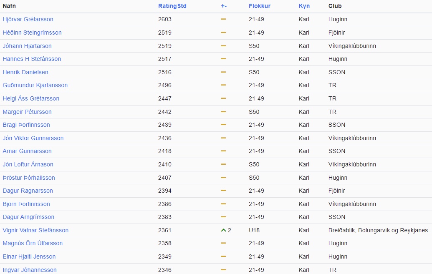This screenshot has width=432, height=274.
Task: Open Vignir Vatnar Stefánsson's player page
Action: pyautogui.click(x=35, y=230)
